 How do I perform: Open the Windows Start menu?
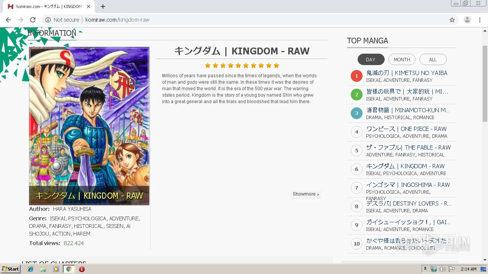coord(11,269)
